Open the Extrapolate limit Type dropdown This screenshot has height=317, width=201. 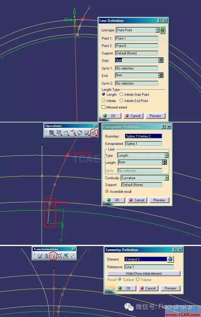point(166,155)
